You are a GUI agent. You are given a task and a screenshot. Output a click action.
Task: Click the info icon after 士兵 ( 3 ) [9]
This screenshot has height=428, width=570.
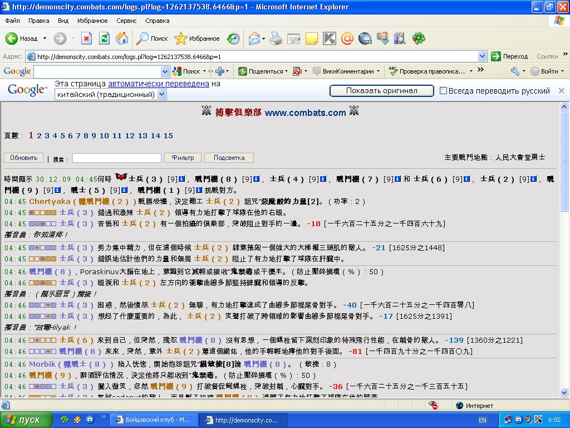[182, 179]
